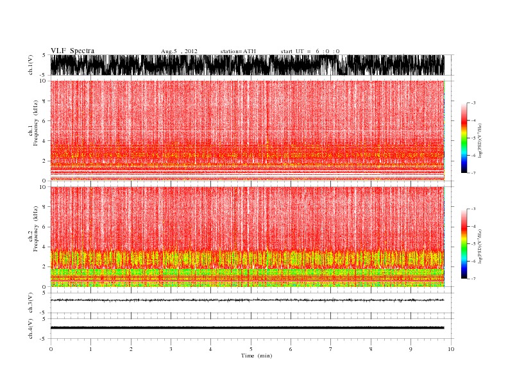This screenshot has width=508, height=392.
Task: Click the ch.1 "Frequency (kHz)" axis label
Action: click(x=36, y=123)
